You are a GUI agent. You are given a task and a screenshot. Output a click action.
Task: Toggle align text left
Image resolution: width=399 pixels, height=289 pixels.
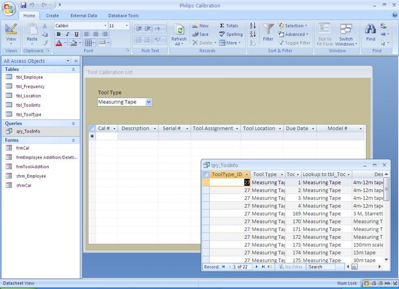pos(87,34)
